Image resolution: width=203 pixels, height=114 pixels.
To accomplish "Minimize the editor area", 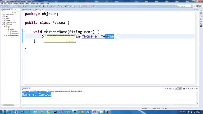I will click(194, 10).
